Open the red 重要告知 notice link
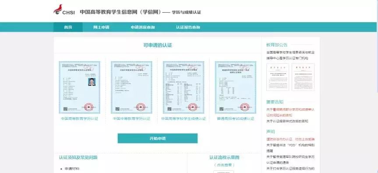This screenshot has height=173, width=378. (x=290, y=112)
